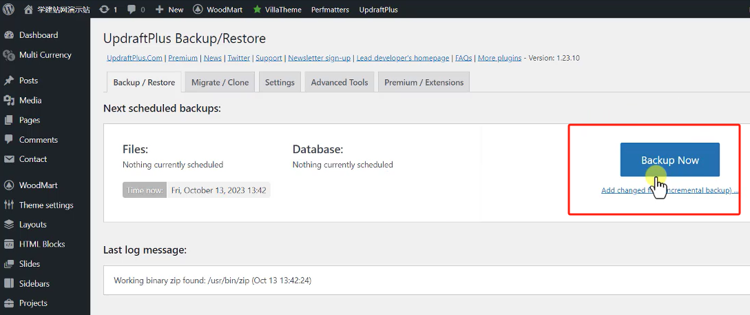Select Theme settings in sidebar

click(46, 205)
